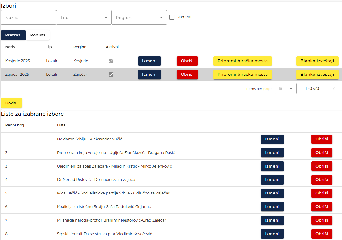Go to previous page using pagination arrow
The height and width of the screenshot is (240, 342).
pyautogui.click(x=334, y=89)
